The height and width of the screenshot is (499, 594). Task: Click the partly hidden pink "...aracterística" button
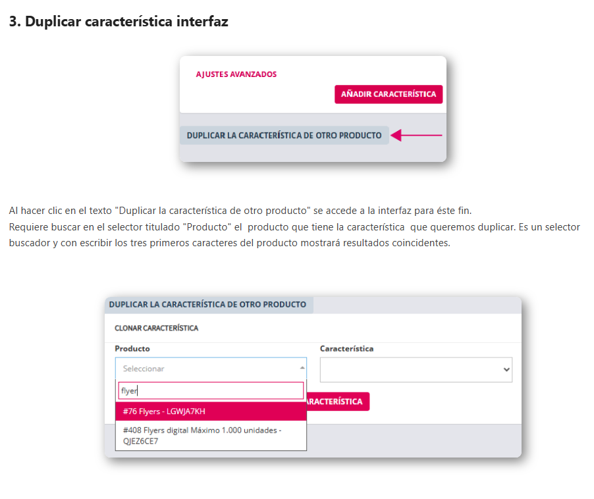(x=338, y=402)
